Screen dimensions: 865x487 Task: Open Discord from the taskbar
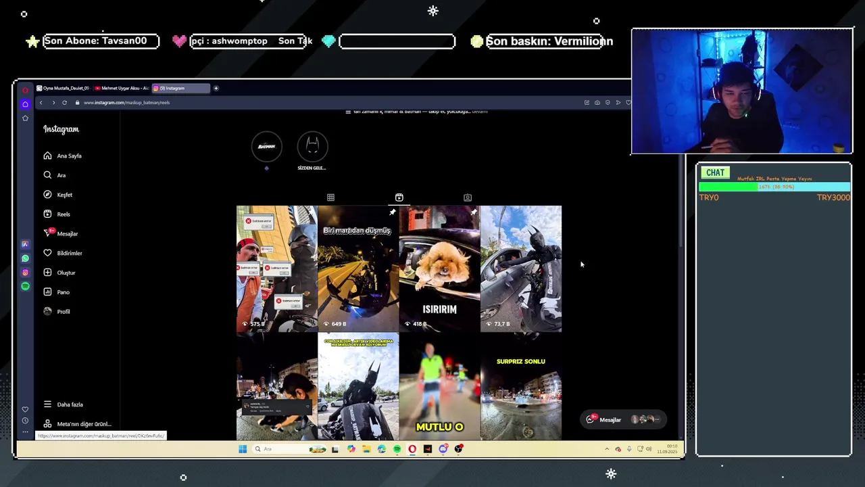point(443,449)
